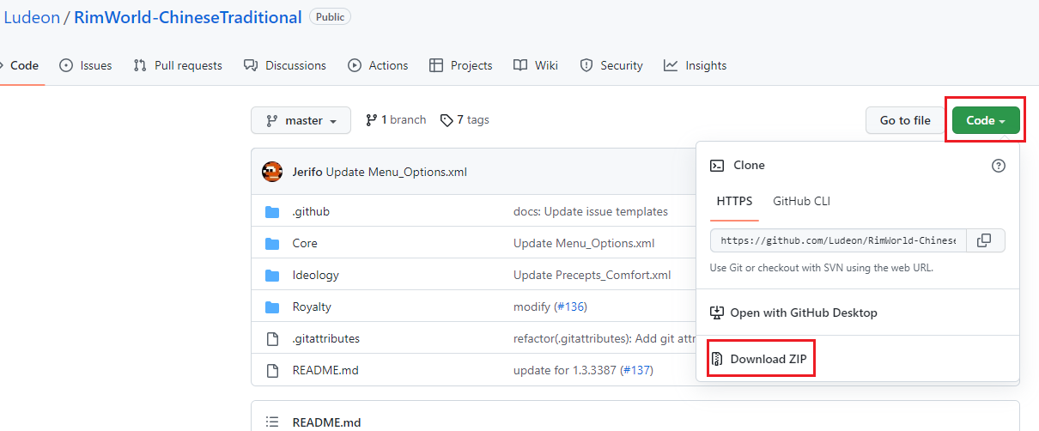View the 7 tags link
The width and height of the screenshot is (1039, 431).
click(465, 120)
